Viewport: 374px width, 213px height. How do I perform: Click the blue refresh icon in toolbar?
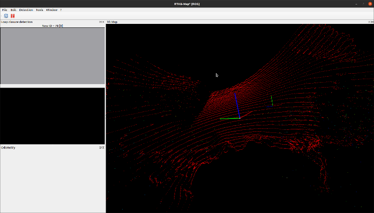[6, 16]
